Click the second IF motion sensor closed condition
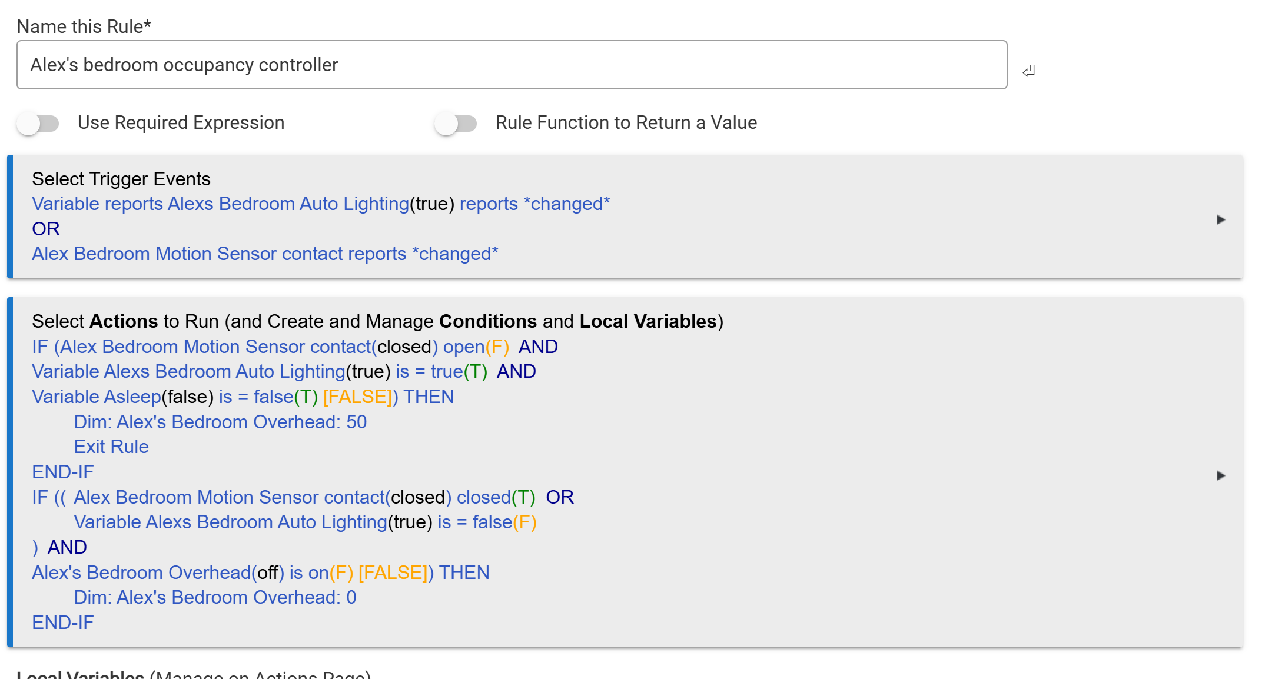Screen dimensions: 1275x679 point(303,497)
